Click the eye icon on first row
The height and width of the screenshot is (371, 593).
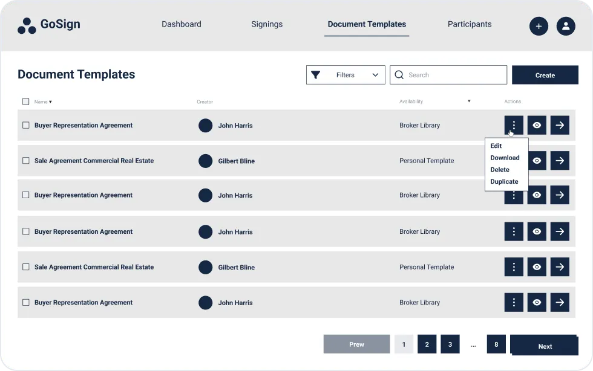(537, 125)
